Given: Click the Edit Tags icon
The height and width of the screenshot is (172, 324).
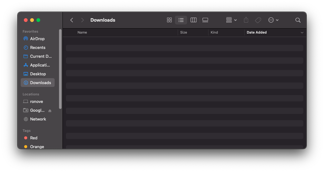Looking at the screenshot, I should (258, 20).
